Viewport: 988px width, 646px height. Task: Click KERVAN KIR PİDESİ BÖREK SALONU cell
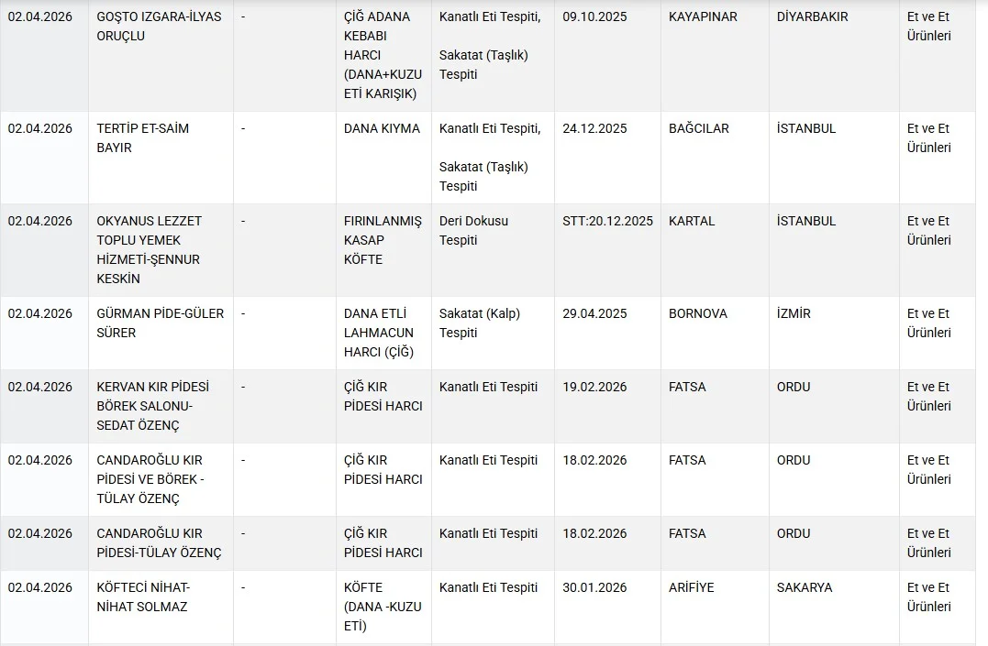[x=146, y=406]
